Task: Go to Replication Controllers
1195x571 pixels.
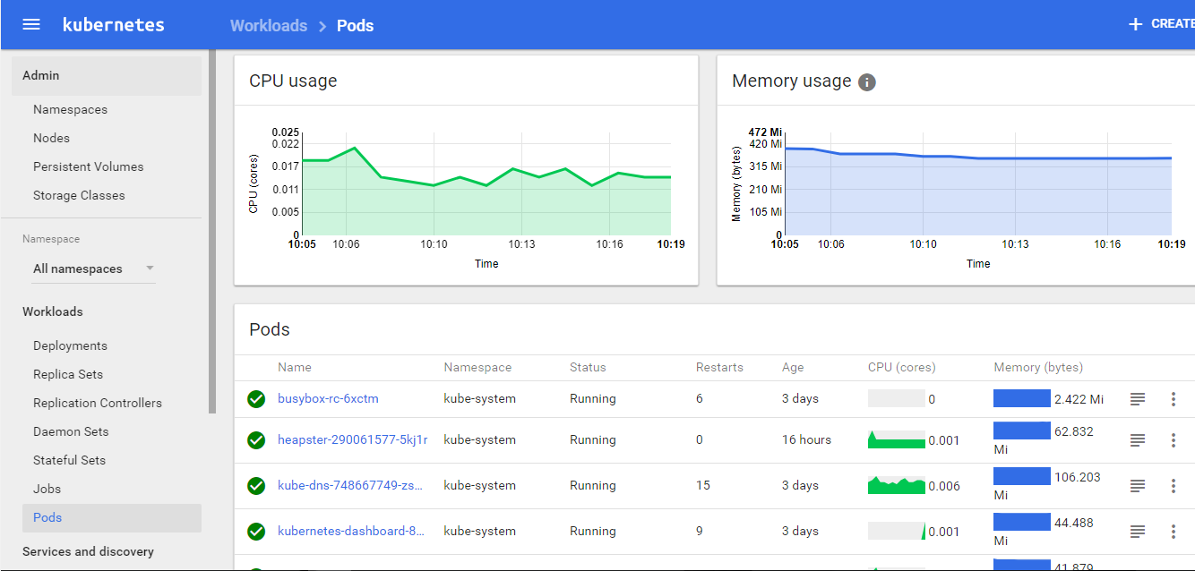Action: [x=98, y=403]
